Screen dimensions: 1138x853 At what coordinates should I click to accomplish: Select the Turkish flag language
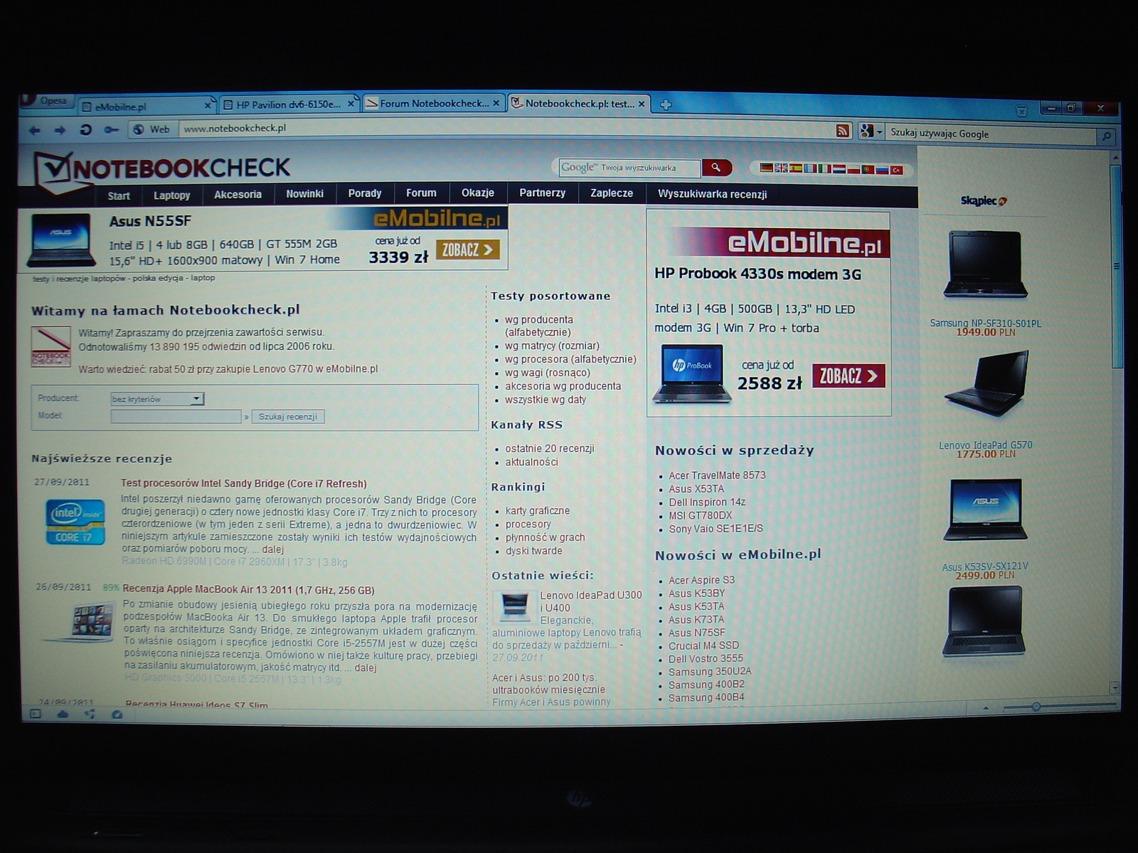click(x=896, y=170)
